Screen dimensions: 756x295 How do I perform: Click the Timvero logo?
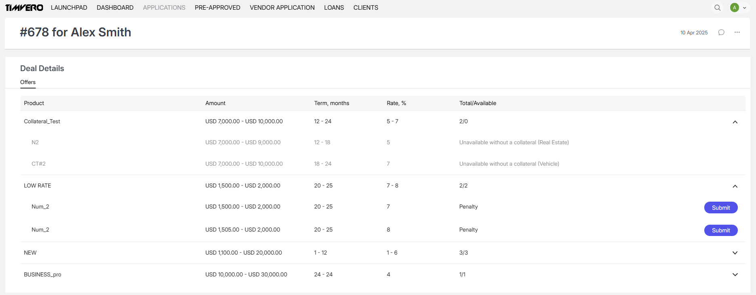24,8
